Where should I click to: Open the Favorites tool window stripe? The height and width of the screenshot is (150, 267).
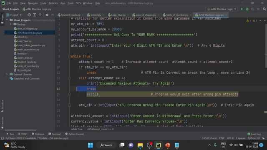click(2, 123)
